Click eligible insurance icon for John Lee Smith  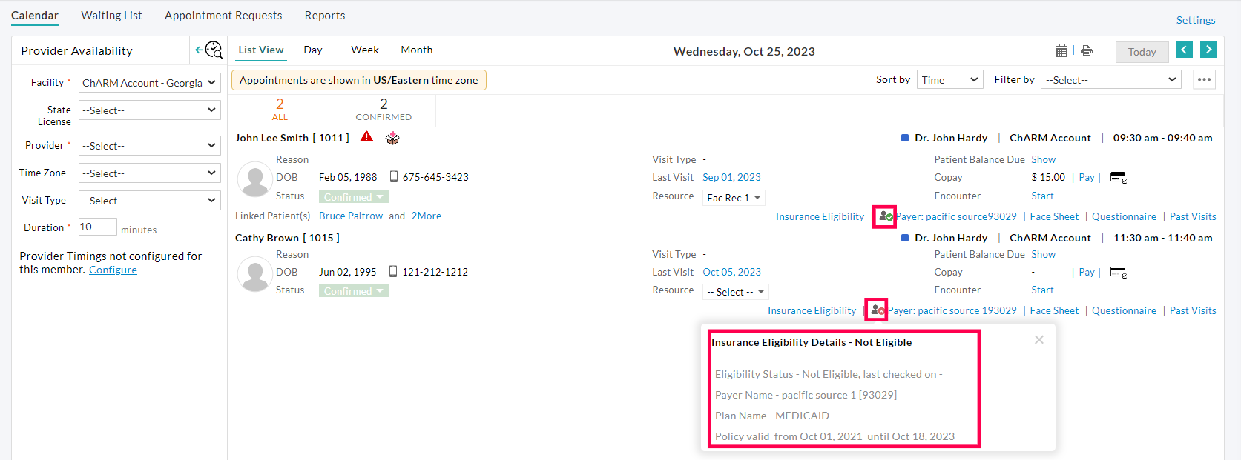coord(885,217)
